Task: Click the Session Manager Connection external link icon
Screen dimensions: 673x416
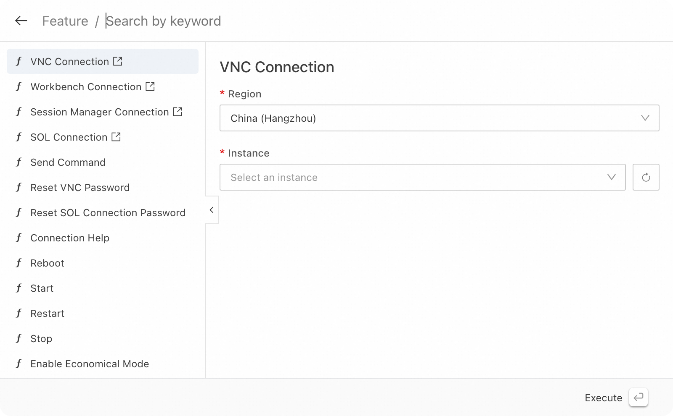Action: pos(178,112)
